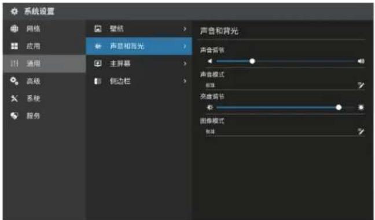
Task: Click the 声音调节 label
Action: point(212,50)
